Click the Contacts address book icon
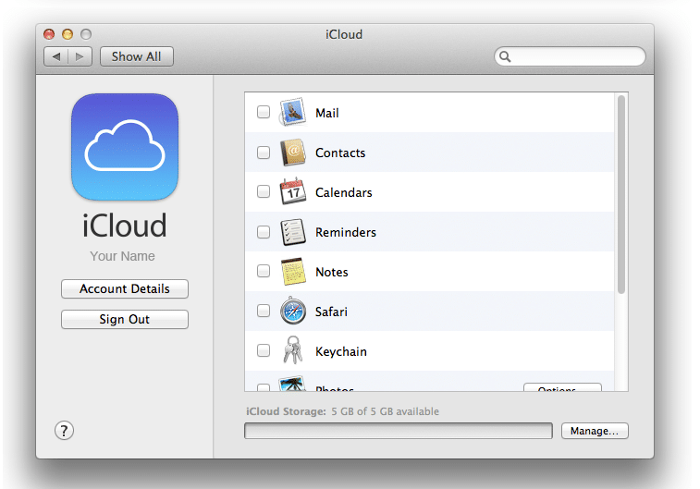This screenshot has height=489, width=700. pyautogui.click(x=293, y=153)
